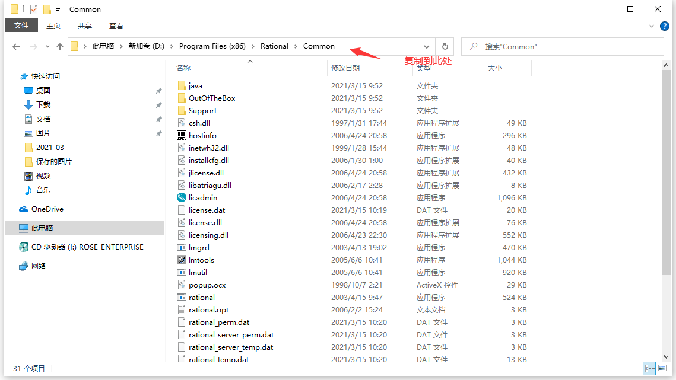Navigate to Rational in breadcrumb

[x=274, y=46]
